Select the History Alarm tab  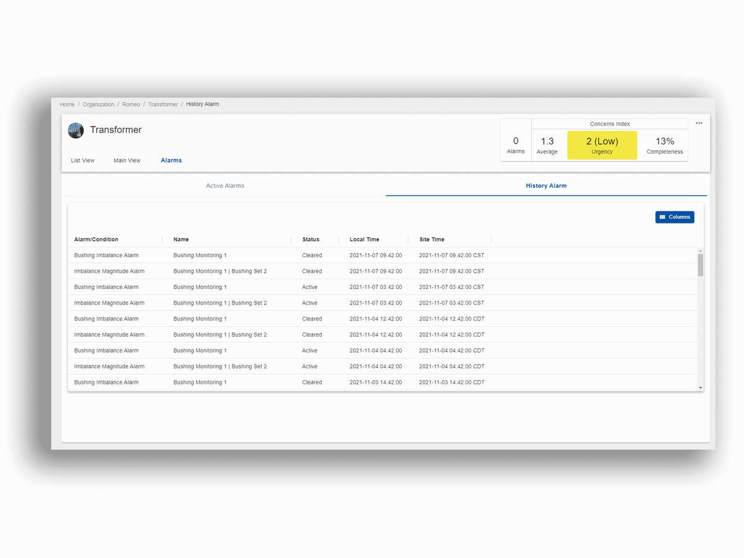pos(546,186)
